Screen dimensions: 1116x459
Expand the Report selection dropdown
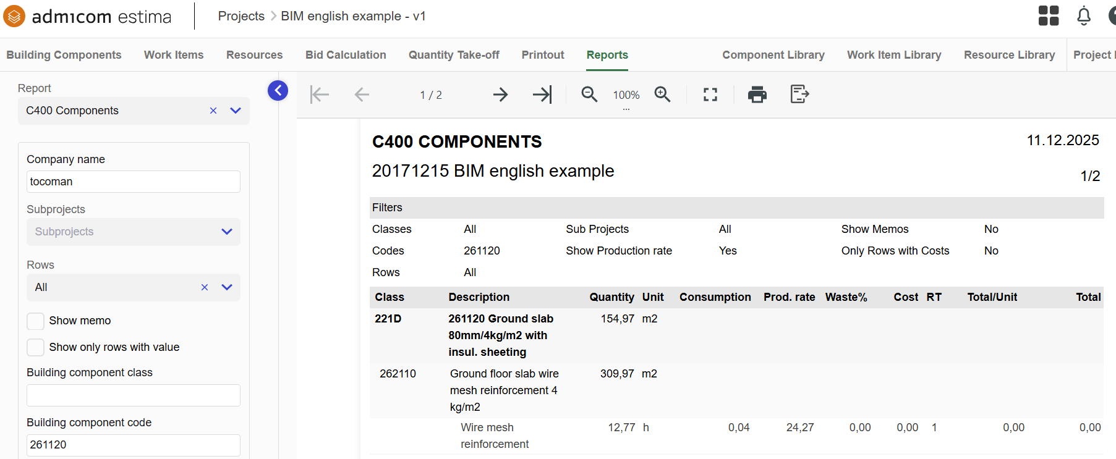point(236,111)
